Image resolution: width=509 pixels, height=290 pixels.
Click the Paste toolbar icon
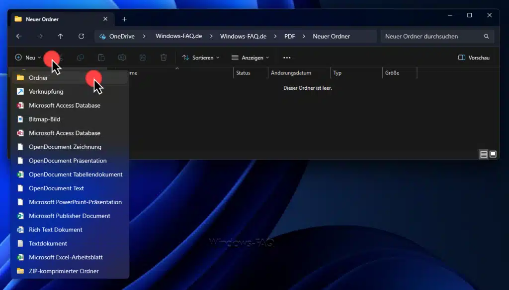coord(101,58)
